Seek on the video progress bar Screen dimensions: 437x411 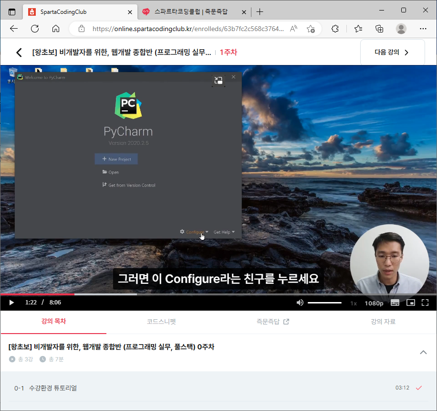tap(218, 294)
